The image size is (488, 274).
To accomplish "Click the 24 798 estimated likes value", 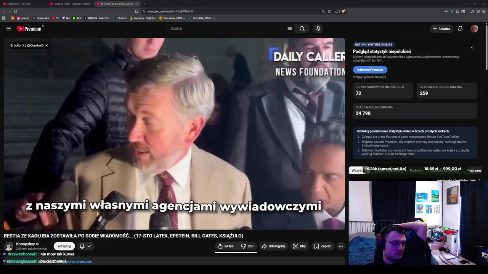I will click(x=363, y=113).
